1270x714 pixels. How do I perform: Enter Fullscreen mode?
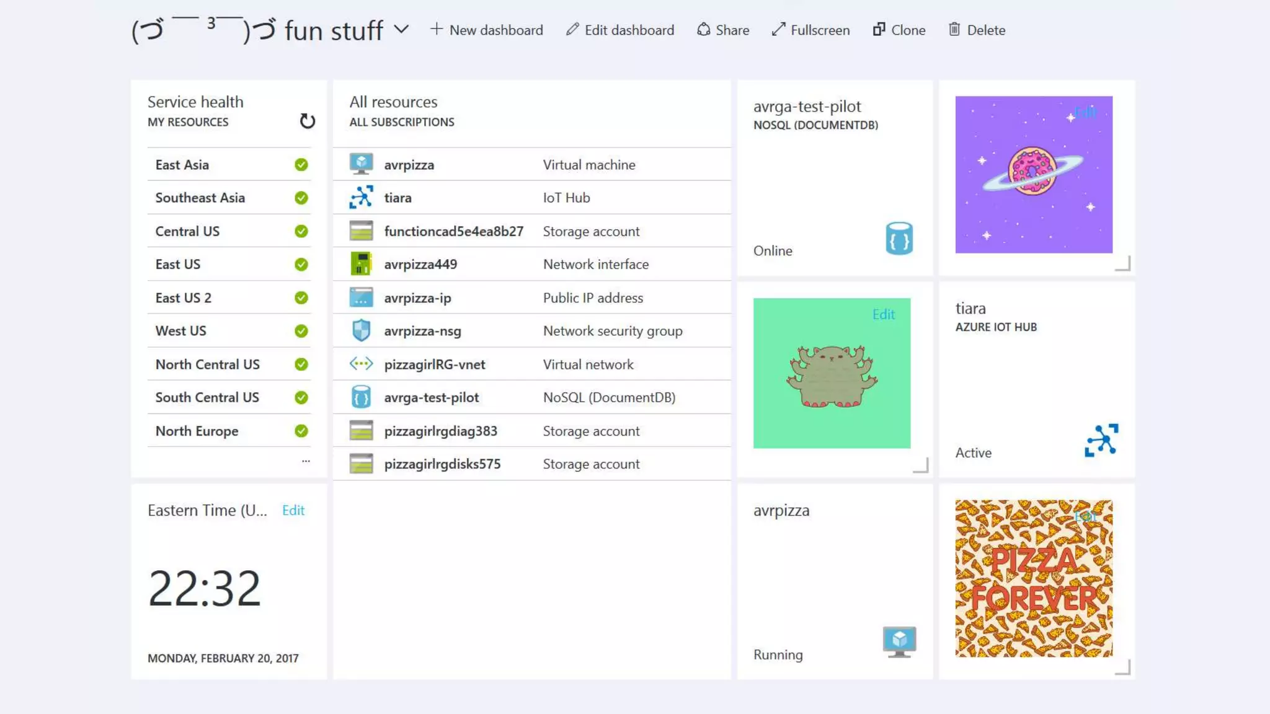810,30
